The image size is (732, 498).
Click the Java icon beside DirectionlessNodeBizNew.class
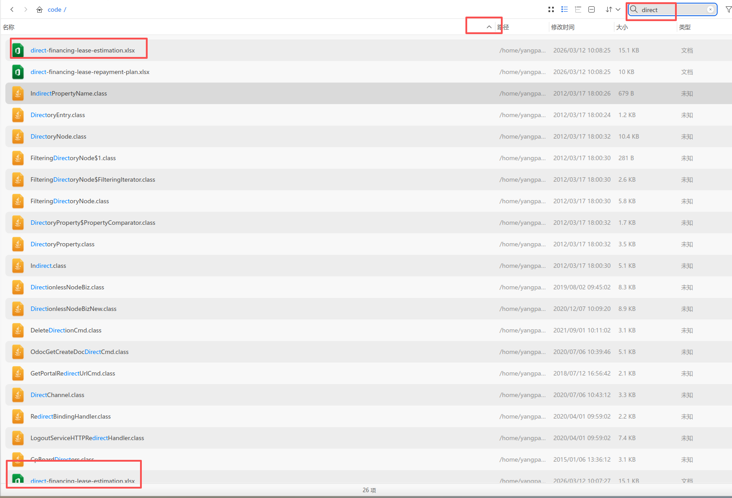18,309
